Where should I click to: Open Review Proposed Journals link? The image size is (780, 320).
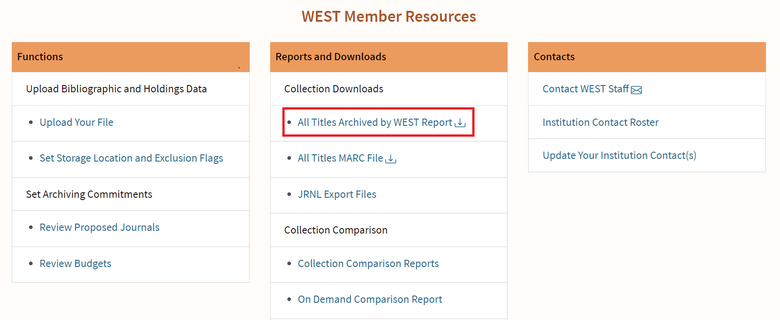pyautogui.click(x=100, y=227)
